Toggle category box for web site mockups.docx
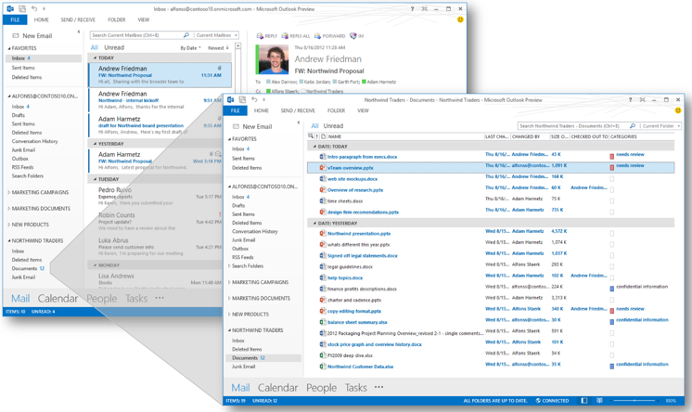 611,179
